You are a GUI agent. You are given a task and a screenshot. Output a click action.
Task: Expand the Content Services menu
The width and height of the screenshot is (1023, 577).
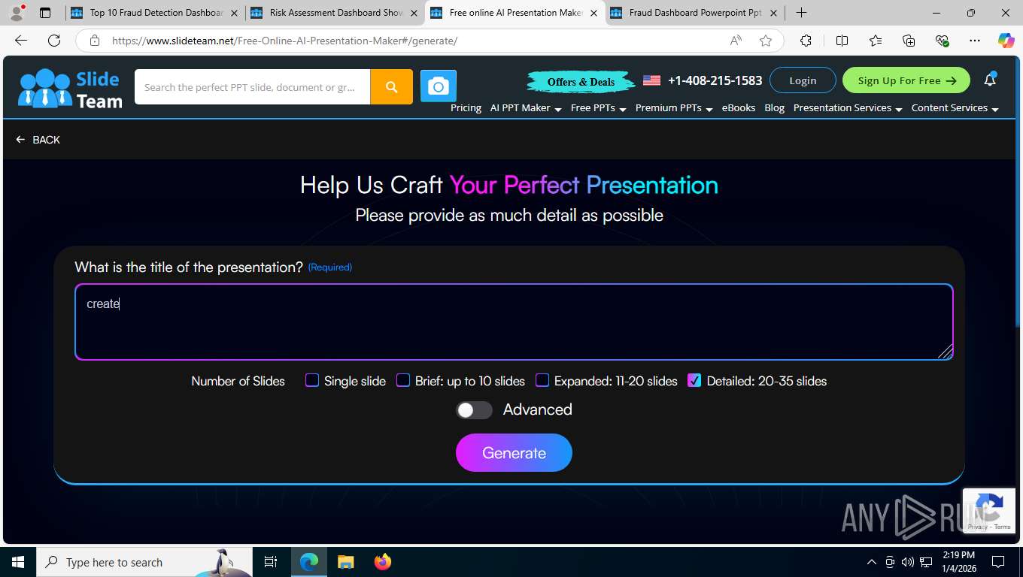click(955, 108)
